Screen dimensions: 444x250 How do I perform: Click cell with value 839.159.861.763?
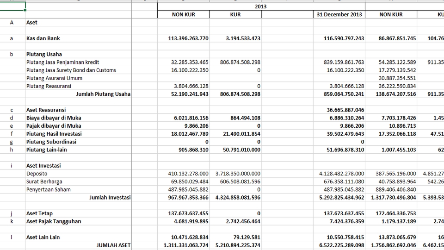pos(339,62)
